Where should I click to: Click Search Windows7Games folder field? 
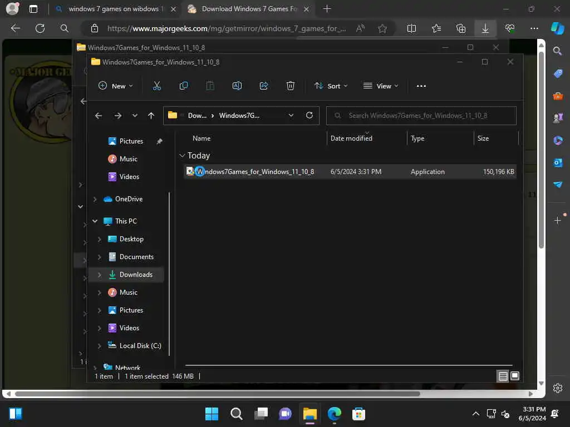click(x=421, y=116)
